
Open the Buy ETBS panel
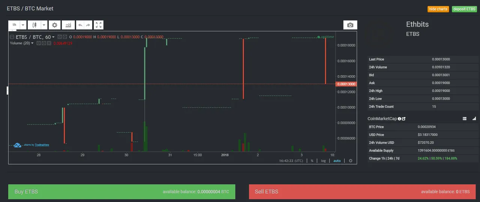click(121, 192)
